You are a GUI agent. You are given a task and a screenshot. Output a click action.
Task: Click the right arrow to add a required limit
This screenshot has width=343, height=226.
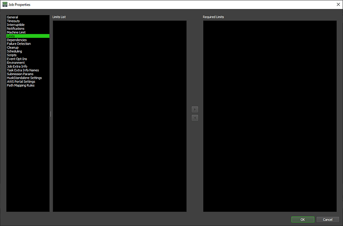(x=195, y=110)
